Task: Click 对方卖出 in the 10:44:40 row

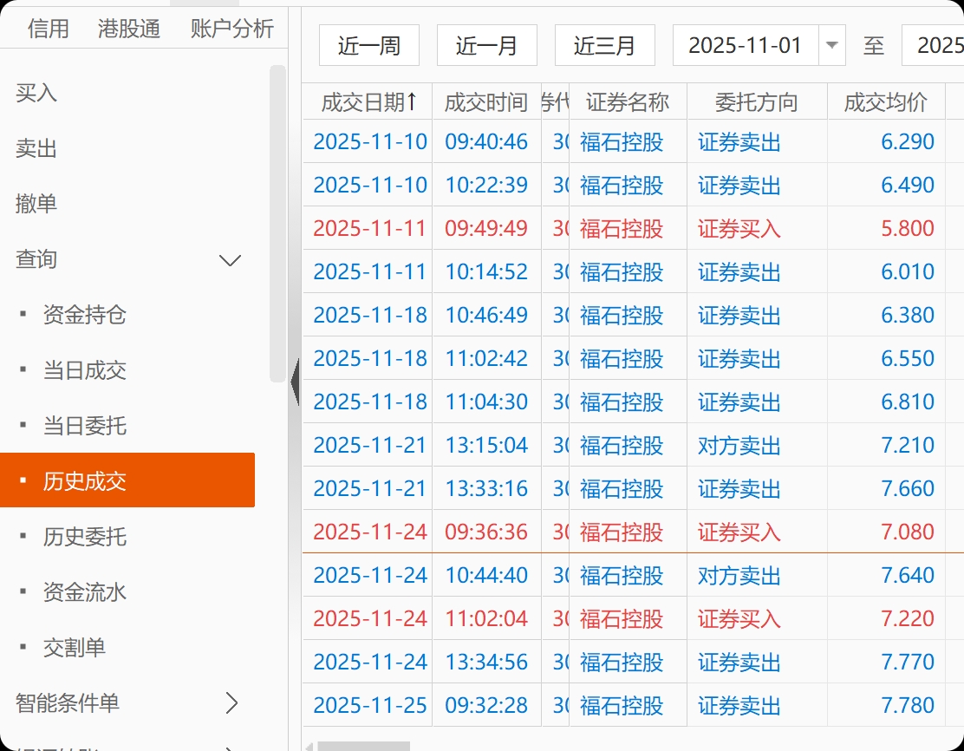Action: pyautogui.click(x=739, y=575)
